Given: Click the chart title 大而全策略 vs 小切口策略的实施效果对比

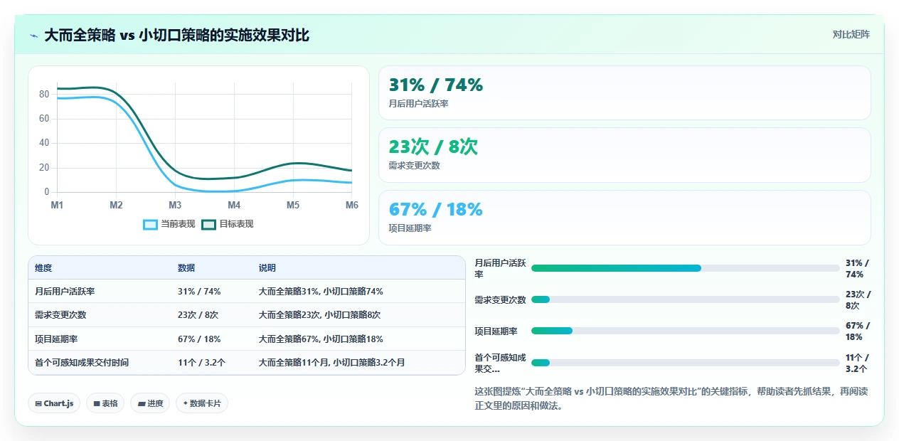Looking at the screenshot, I should click(176, 35).
